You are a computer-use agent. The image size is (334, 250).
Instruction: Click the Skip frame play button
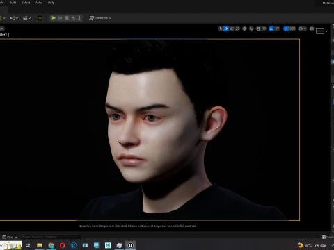pyautogui.click(x=61, y=18)
